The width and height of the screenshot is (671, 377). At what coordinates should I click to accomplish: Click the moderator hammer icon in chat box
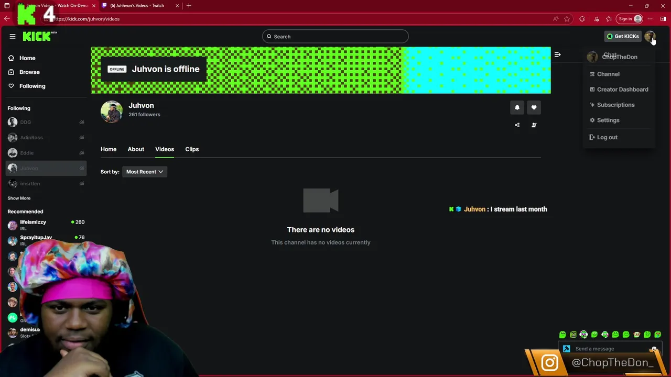(566, 349)
